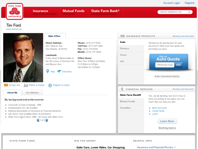Open Insurance and Financial Review link
This screenshot has height=149, width=198.
coord(155,147)
